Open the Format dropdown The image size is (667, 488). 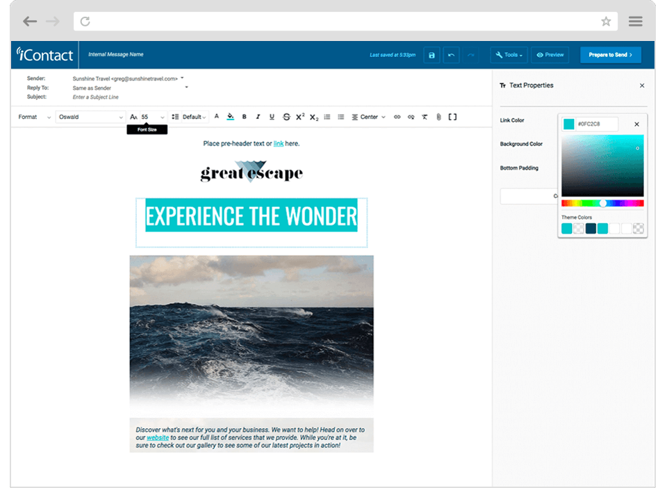tap(34, 117)
